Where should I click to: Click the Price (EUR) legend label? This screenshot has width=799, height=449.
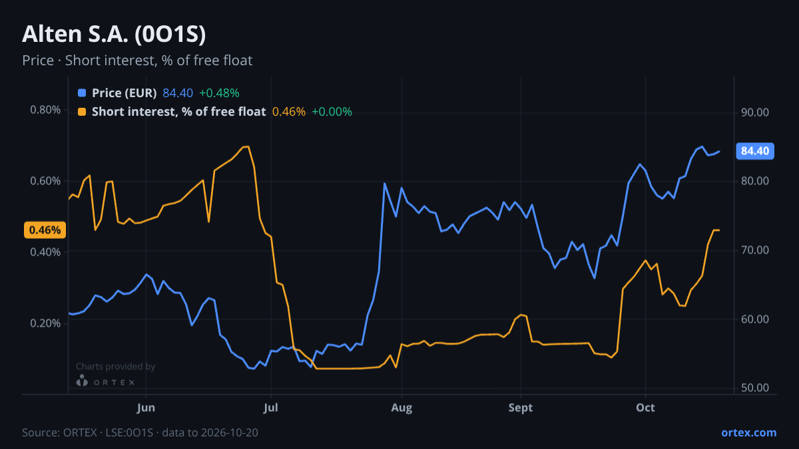(124, 93)
